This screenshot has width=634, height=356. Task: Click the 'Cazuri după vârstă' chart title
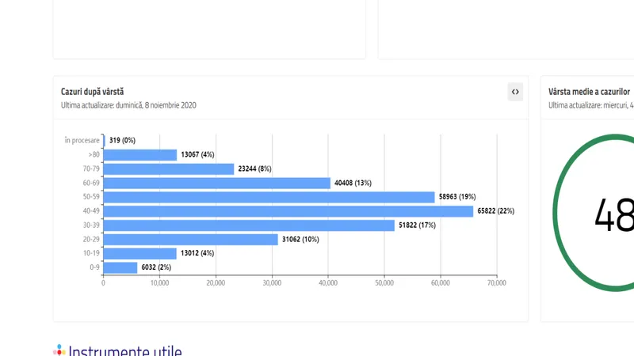[92, 92]
